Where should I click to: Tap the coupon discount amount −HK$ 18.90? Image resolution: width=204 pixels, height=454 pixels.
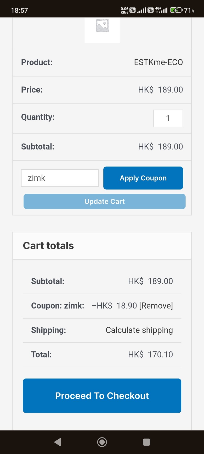point(114,306)
